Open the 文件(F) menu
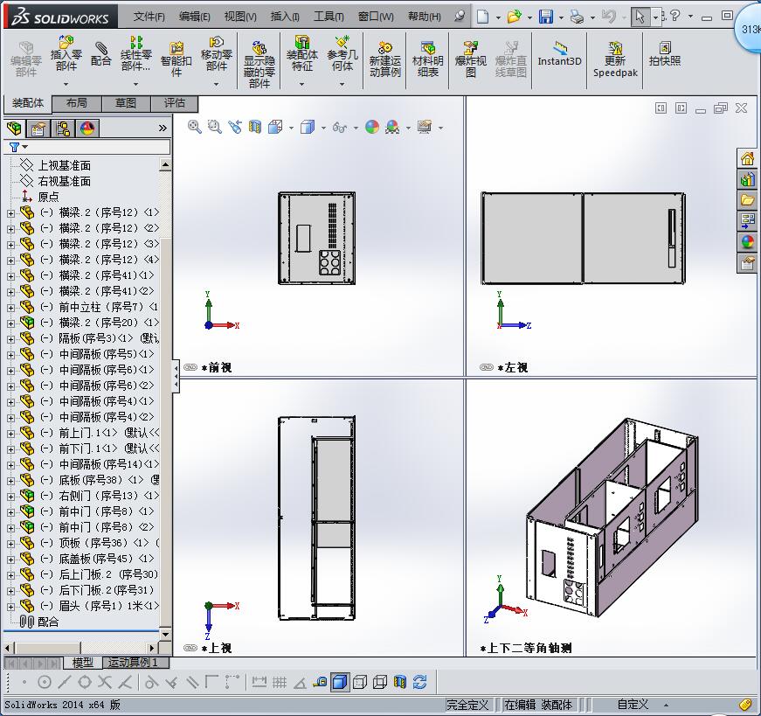 149,17
